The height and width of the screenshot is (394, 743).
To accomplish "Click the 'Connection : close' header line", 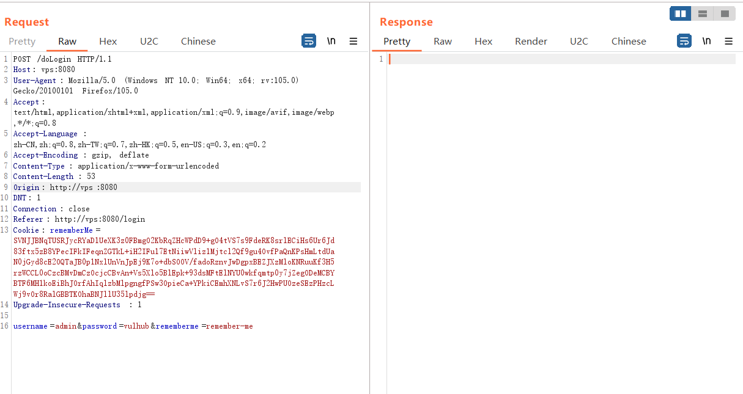I will (x=51, y=209).
